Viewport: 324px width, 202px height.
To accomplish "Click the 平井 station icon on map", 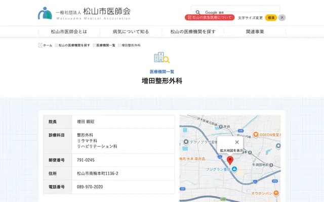I will point(221,126).
